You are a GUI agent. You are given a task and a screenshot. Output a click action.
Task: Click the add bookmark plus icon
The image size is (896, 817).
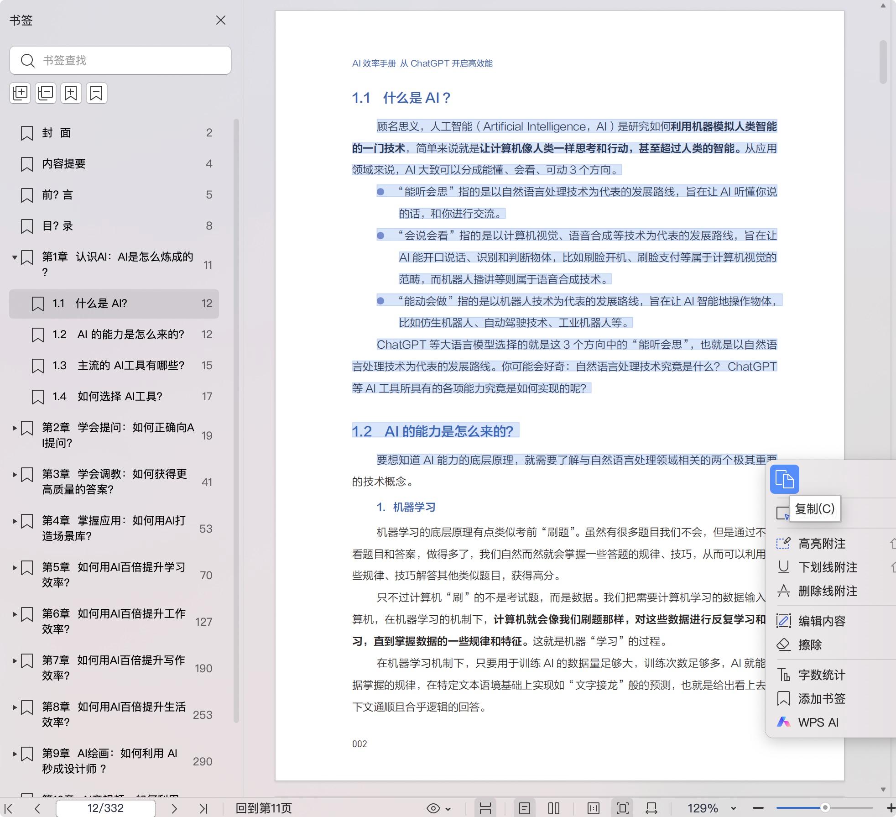71,93
